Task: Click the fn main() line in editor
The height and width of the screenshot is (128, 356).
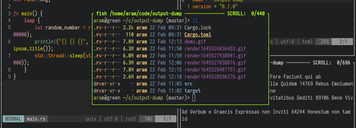Action: (x=28, y=14)
